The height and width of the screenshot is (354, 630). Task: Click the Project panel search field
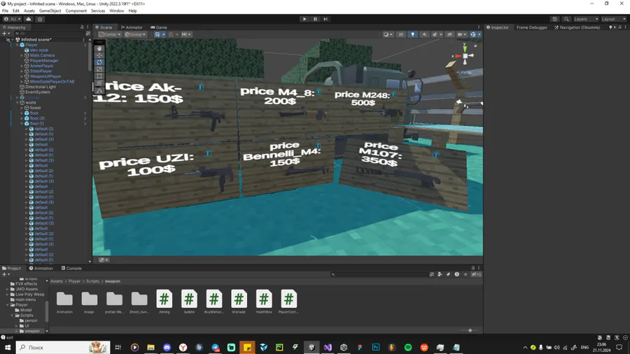[x=379, y=274]
